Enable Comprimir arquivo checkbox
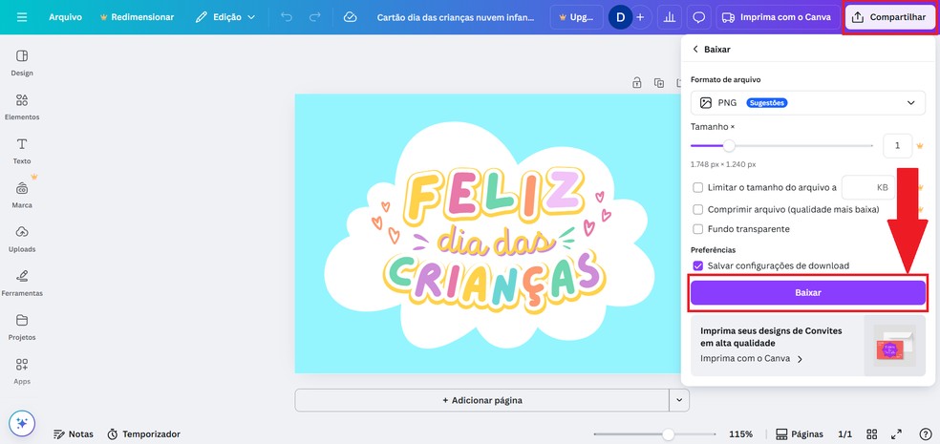 point(697,210)
